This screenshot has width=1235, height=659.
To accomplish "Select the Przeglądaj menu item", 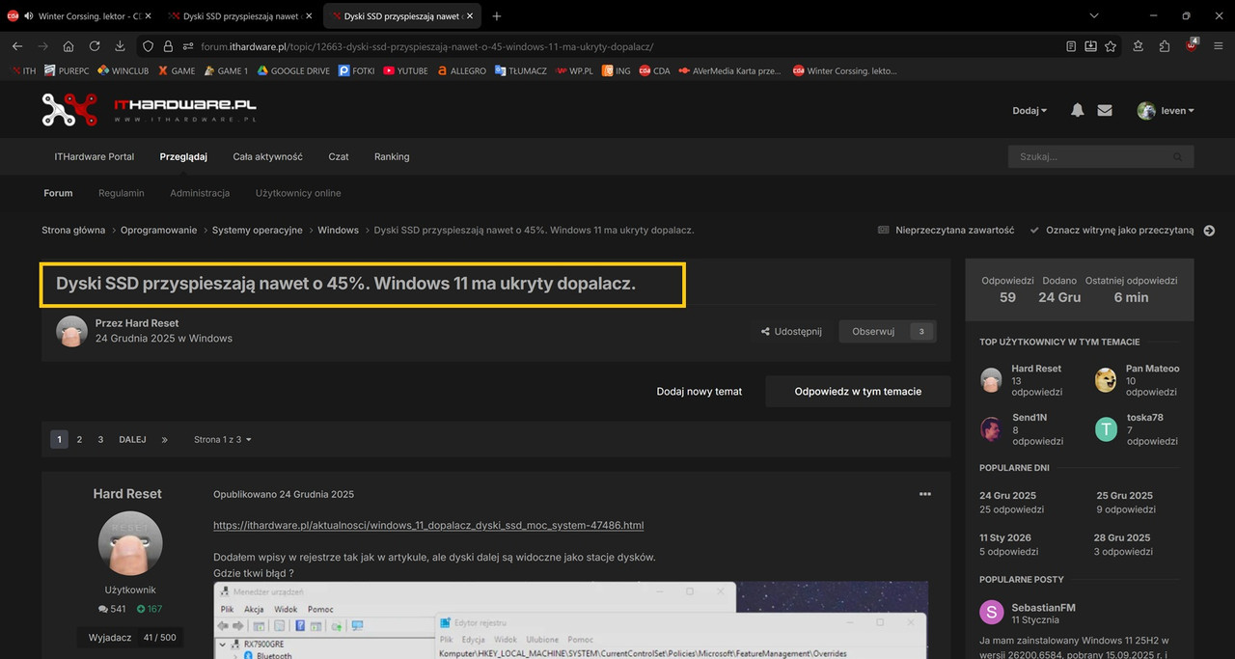I will pos(183,156).
